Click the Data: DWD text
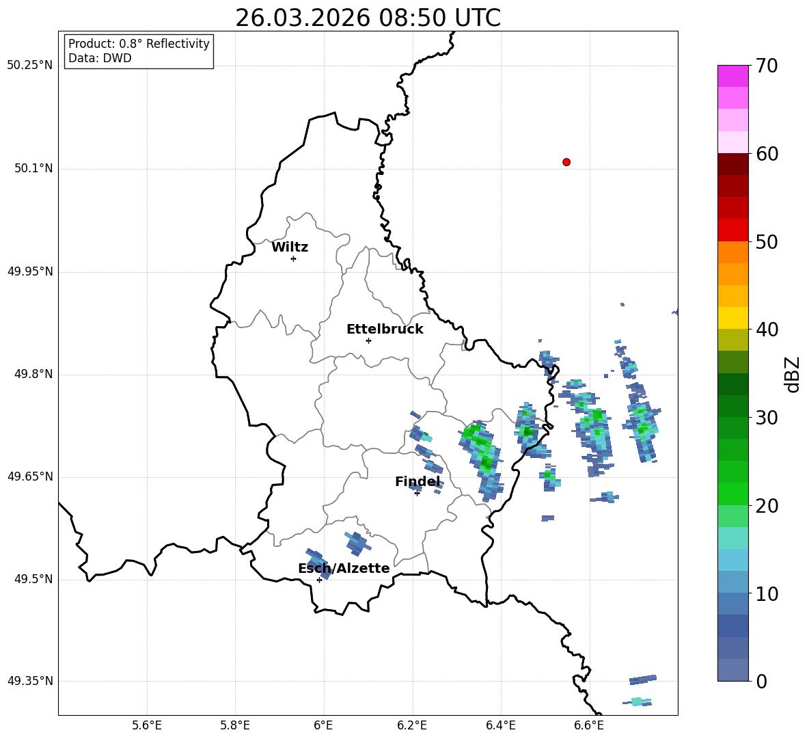809x739 pixels. click(100, 58)
